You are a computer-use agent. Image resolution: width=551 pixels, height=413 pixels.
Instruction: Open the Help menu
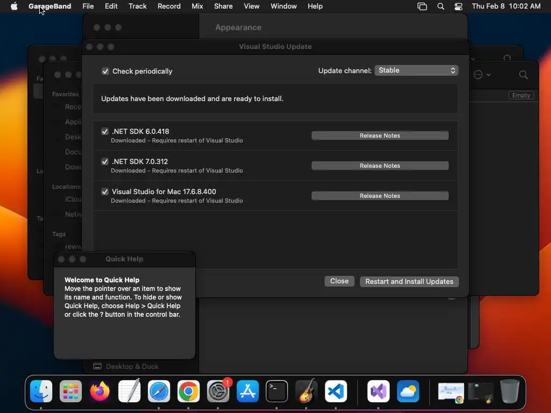pyautogui.click(x=315, y=6)
